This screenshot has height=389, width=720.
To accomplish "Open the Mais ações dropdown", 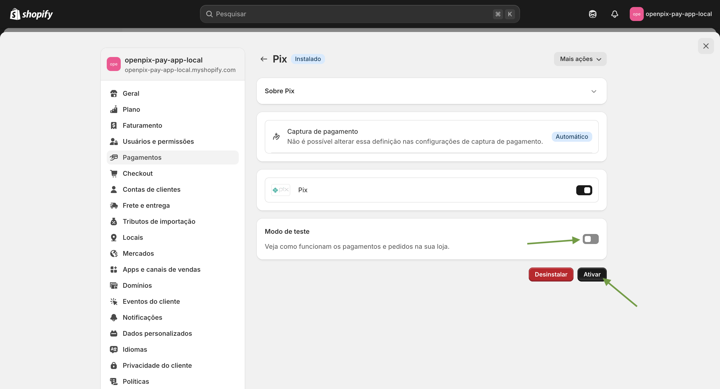I will click(580, 59).
